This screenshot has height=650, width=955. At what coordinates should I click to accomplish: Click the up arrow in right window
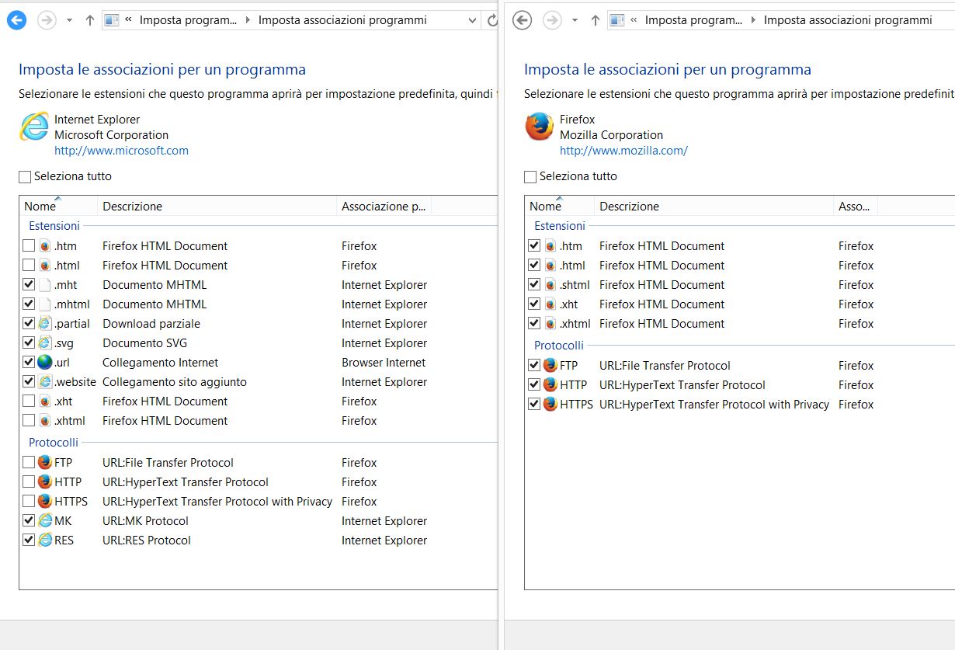pyautogui.click(x=596, y=20)
